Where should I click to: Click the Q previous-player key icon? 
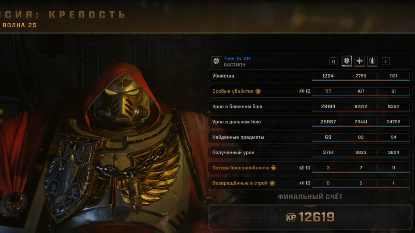click(334, 62)
